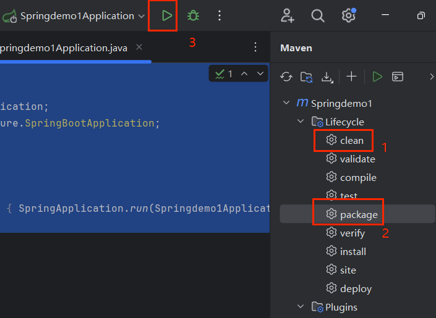436x318 pixels.
Task: Select the Plugins folder
Action: click(x=335, y=307)
